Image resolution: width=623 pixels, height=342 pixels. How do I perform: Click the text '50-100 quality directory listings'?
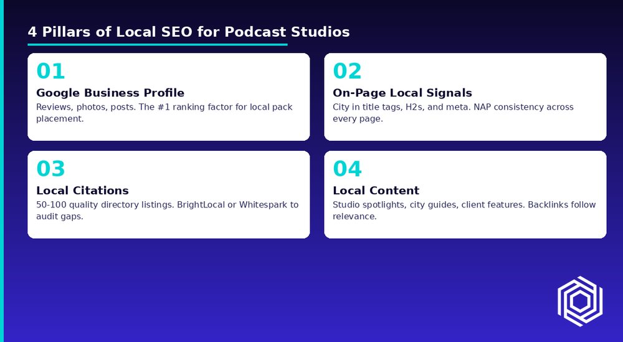pyautogui.click(x=105, y=205)
